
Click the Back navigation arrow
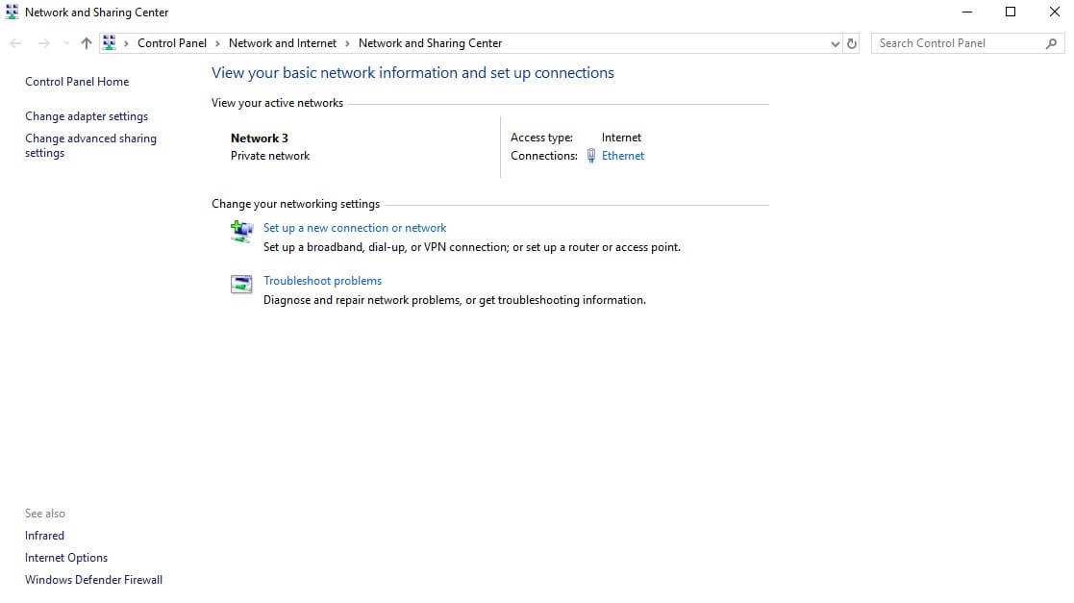point(15,42)
